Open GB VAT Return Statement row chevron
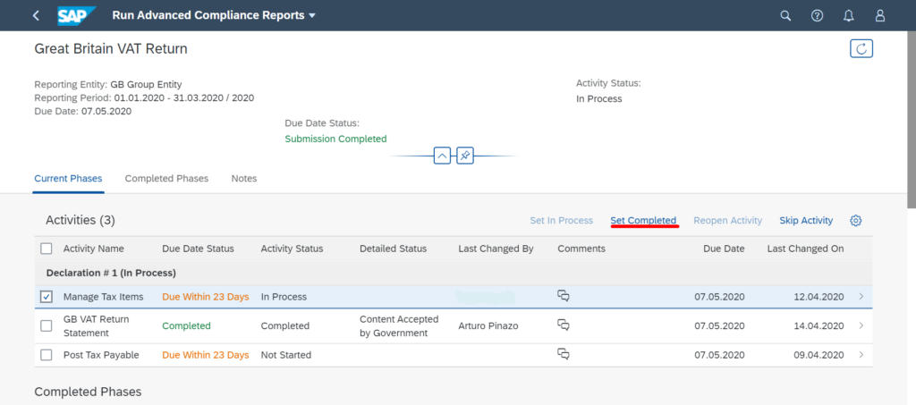This screenshot has height=405, width=916. point(861,325)
